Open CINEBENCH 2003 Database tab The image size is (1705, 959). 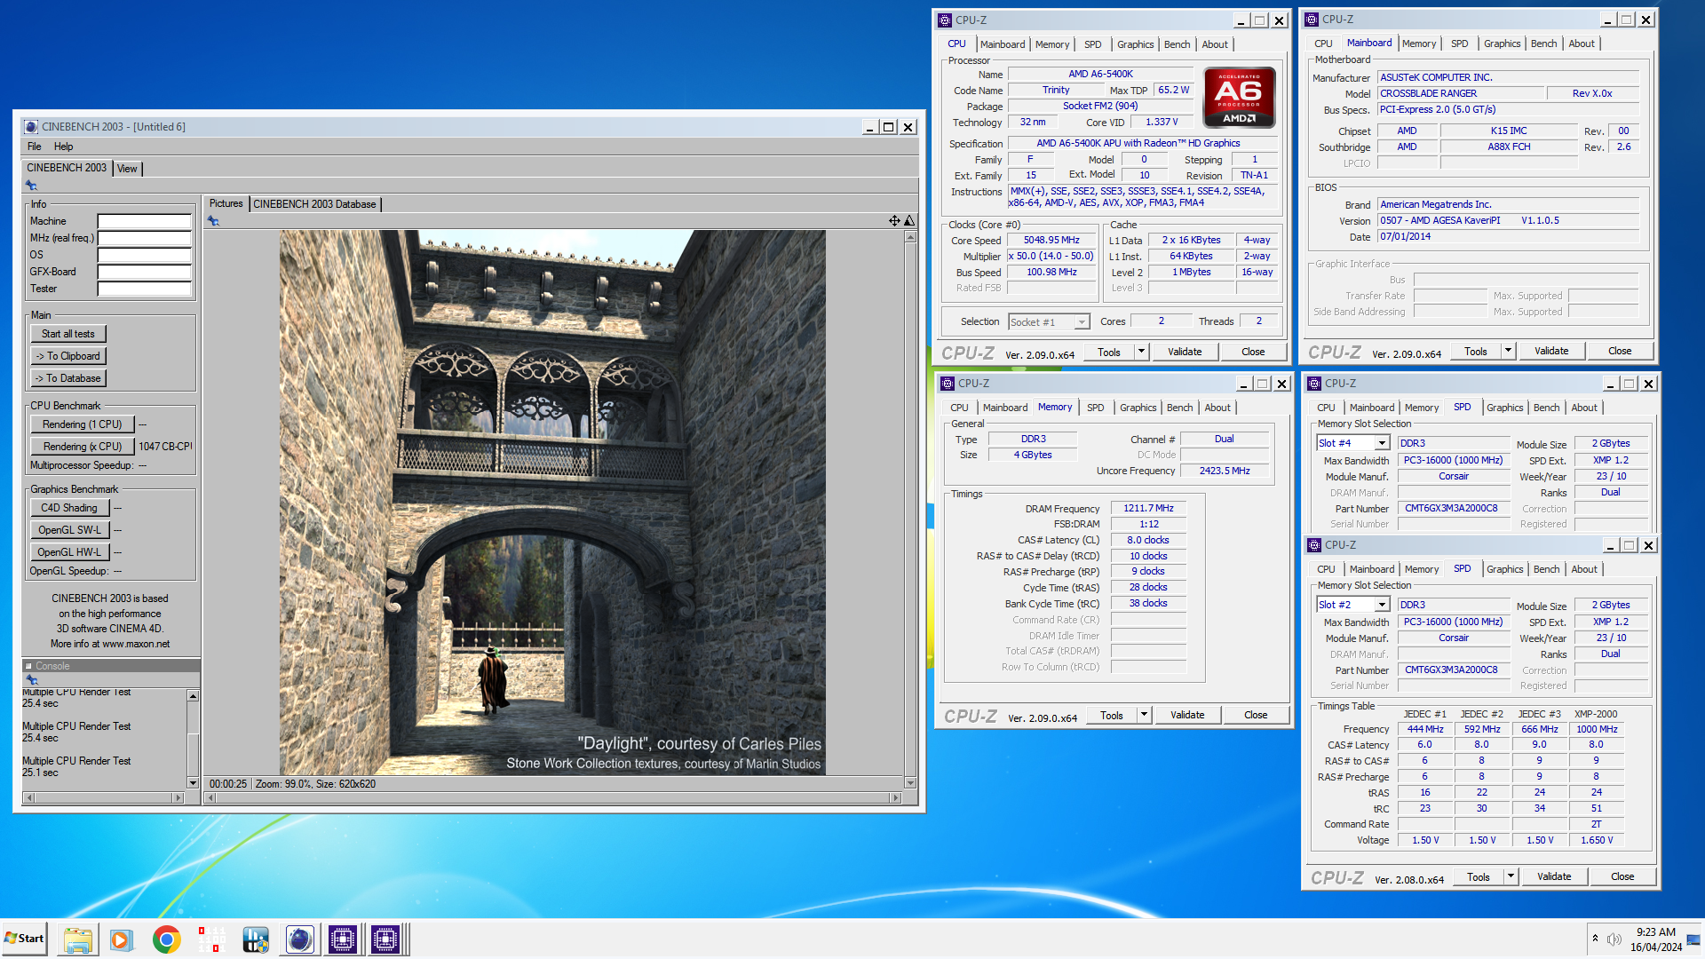(x=314, y=204)
